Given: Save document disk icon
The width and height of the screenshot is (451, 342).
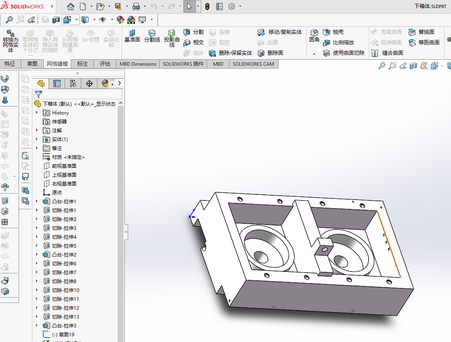Looking at the screenshot, I should (118, 6).
